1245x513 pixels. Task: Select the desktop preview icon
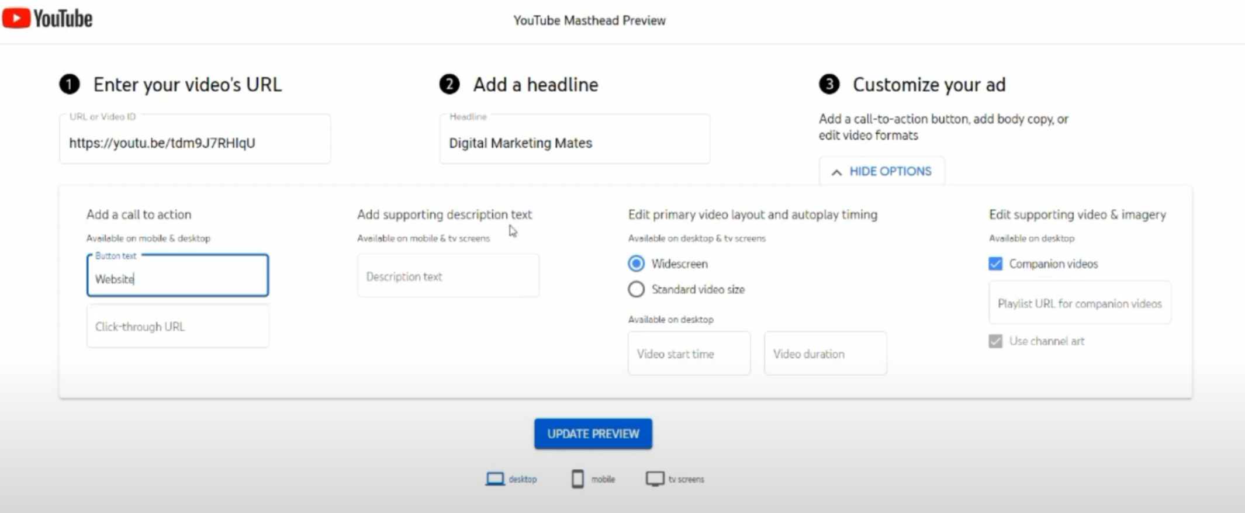tap(494, 479)
